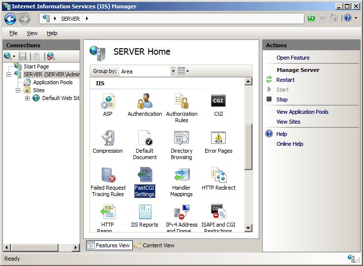363x266 pixels.
Task: Click the blue Help toolbar icon
Action: [x=348, y=18]
